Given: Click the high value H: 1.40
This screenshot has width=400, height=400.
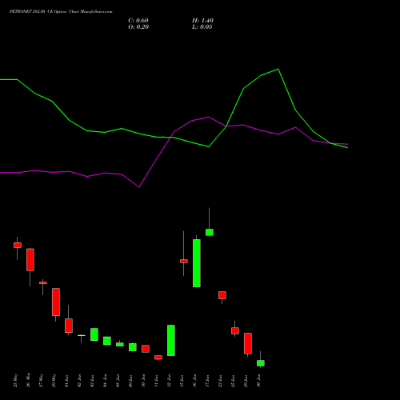Looking at the screenshot, I should point(202,21).
